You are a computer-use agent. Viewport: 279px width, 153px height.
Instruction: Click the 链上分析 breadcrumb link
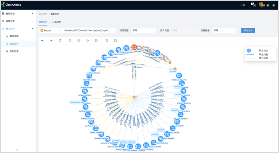[x=43, y=14]
